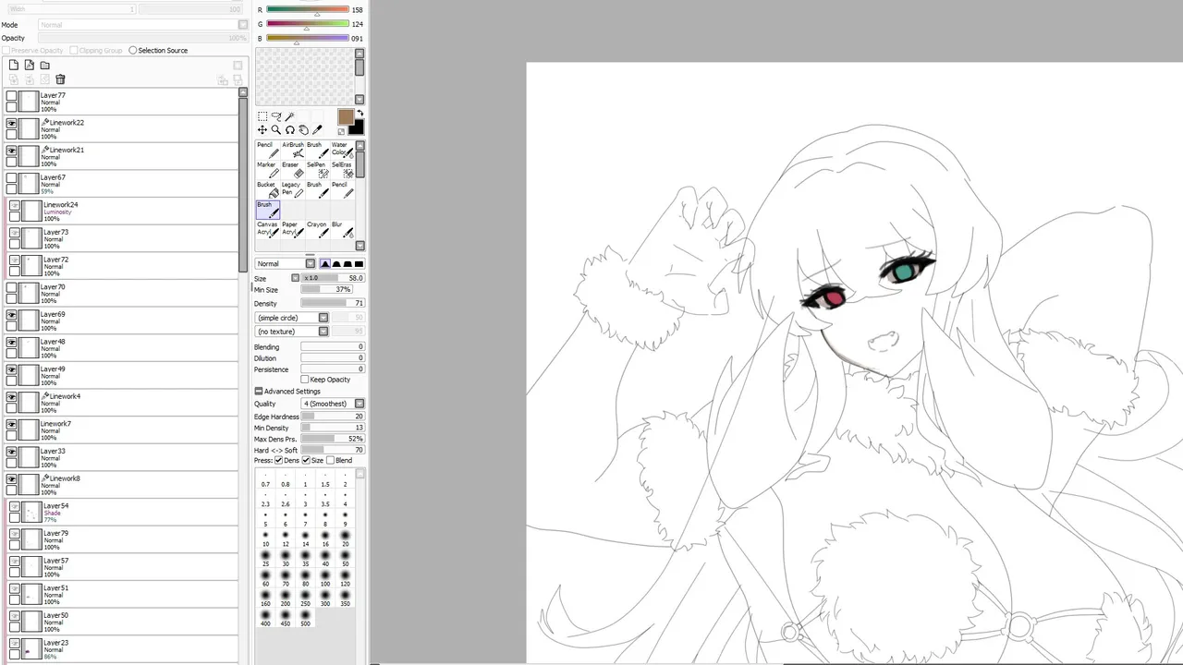Click the Zoom magnifier tool
Screen dimensions: 1183x665
(275, 130)
